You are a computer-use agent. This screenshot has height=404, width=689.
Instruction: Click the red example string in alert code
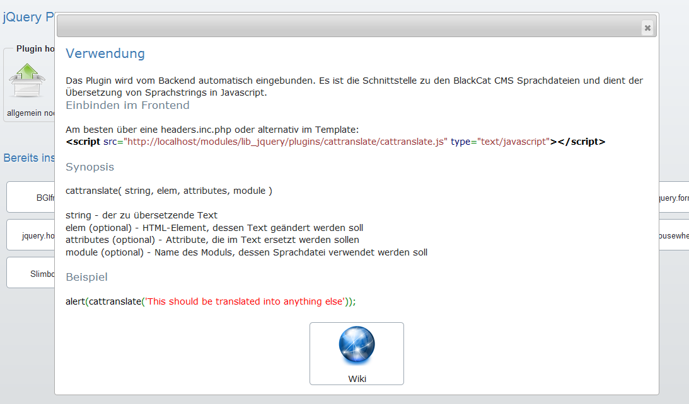245,301
